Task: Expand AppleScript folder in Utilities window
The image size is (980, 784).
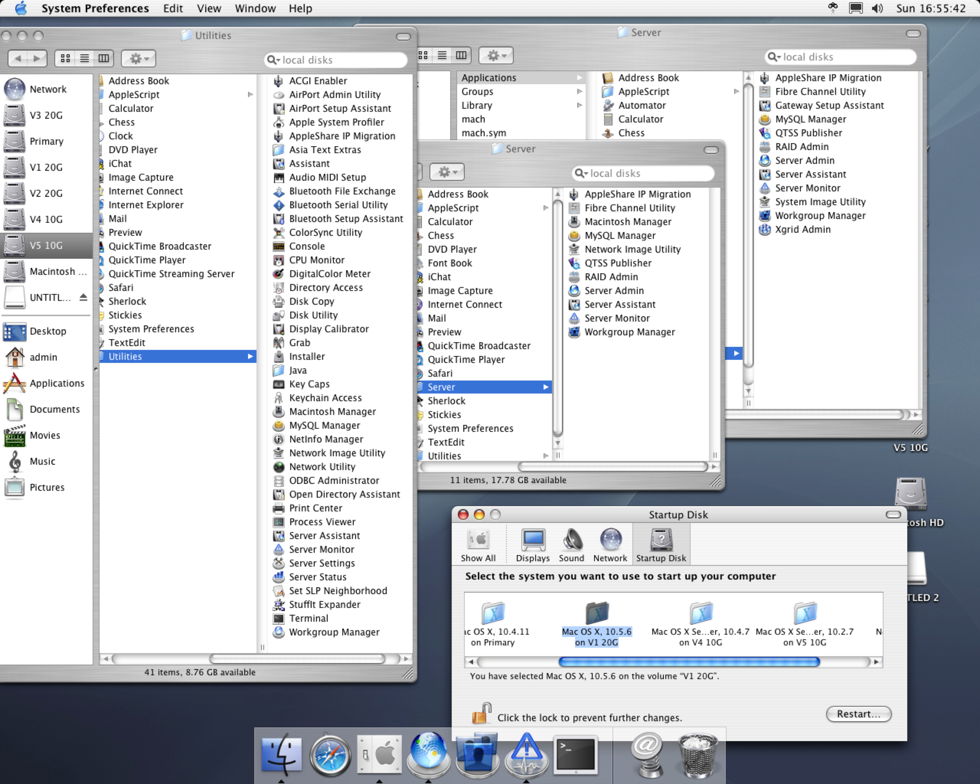Action: pyautogui.click(x=250, y=95)
